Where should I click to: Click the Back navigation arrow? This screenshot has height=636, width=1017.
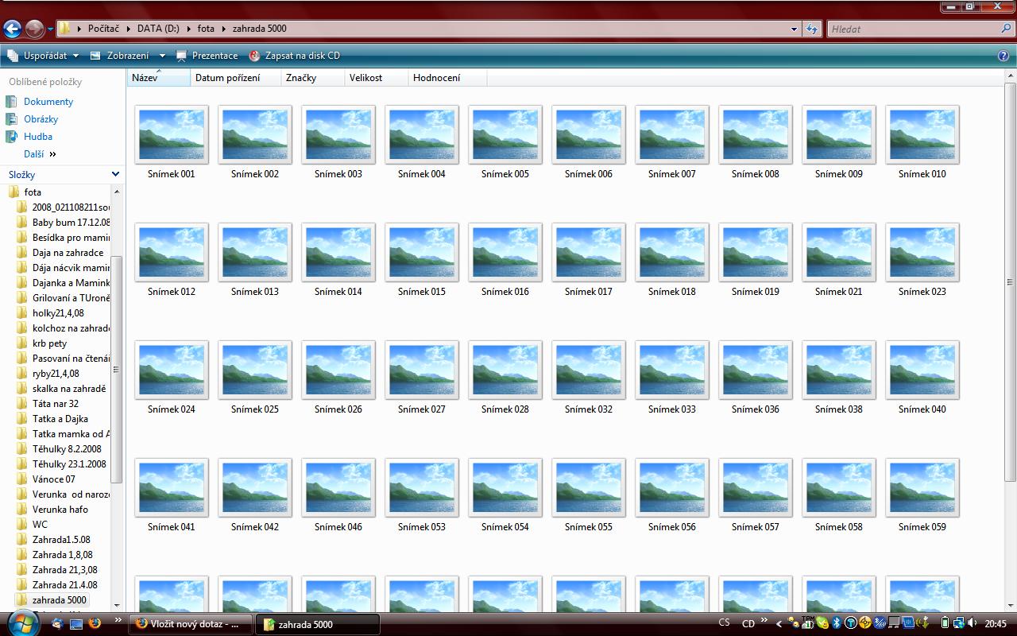(12, 29)
